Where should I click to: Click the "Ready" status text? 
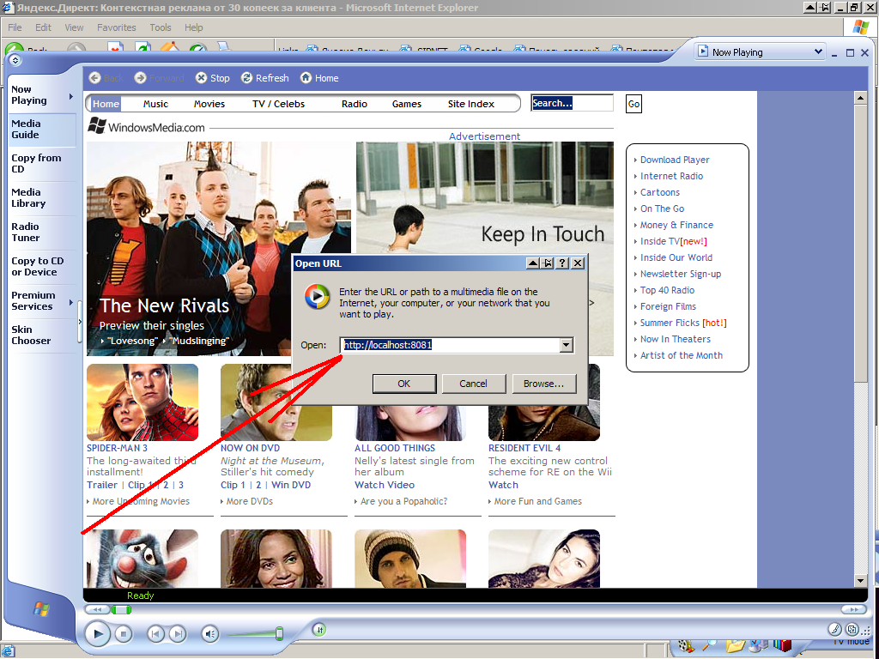(x=140, y=596)
